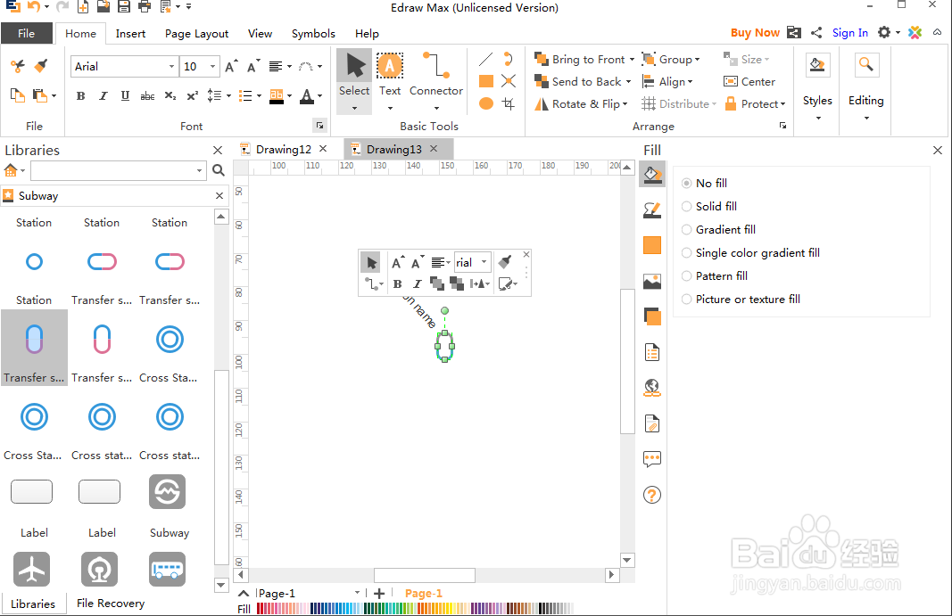This screenshot has height=616, width=952.
Task: Open the font name Arial dropdown
Action: [x=171, y=66]
